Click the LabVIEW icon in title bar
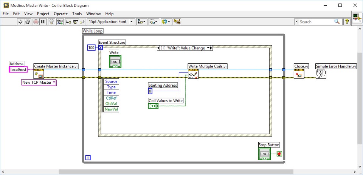The width and height of the screenshot is (363, 175). [6, 5]
